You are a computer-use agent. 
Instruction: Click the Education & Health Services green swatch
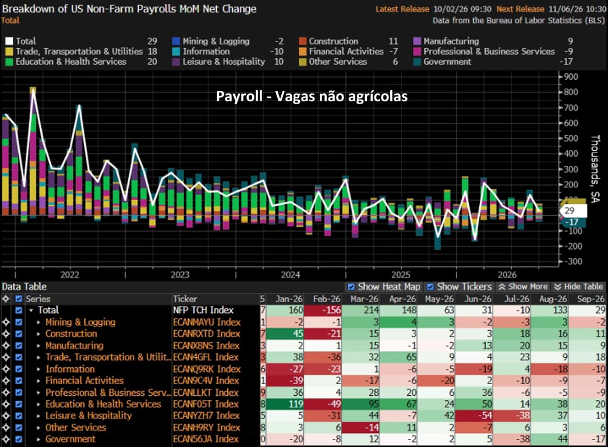9,62
